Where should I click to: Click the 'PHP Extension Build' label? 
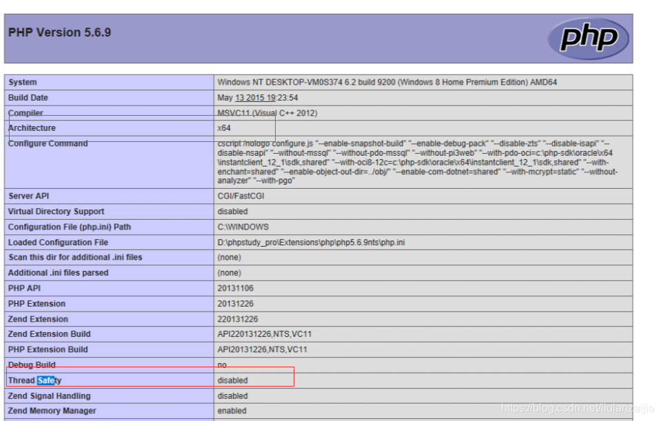click(48, 350)
